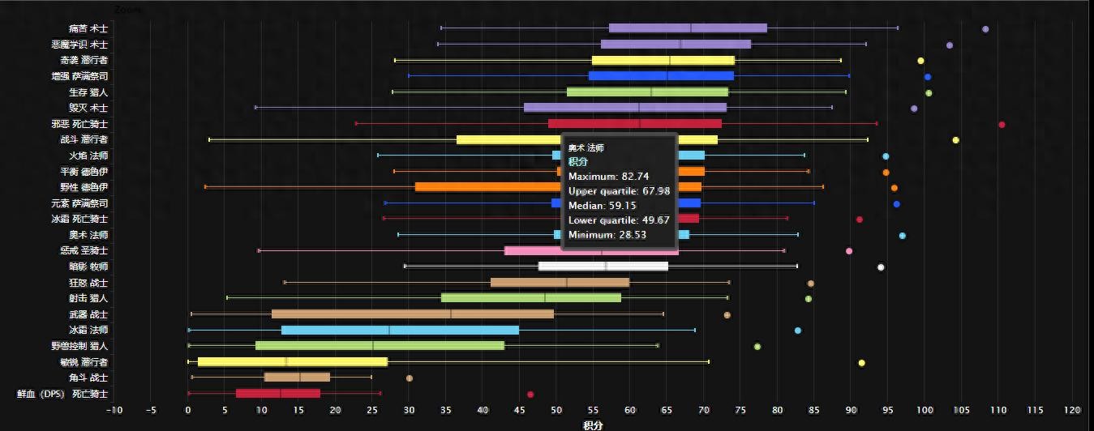The width and height of the screenshot is (1094, 431).
Task: Click the 积分 x-axis title
Action: tap(594, 425)
